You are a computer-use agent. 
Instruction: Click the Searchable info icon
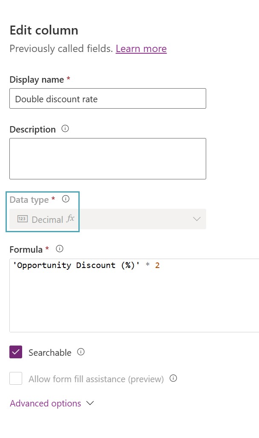(x=81, y=352)
